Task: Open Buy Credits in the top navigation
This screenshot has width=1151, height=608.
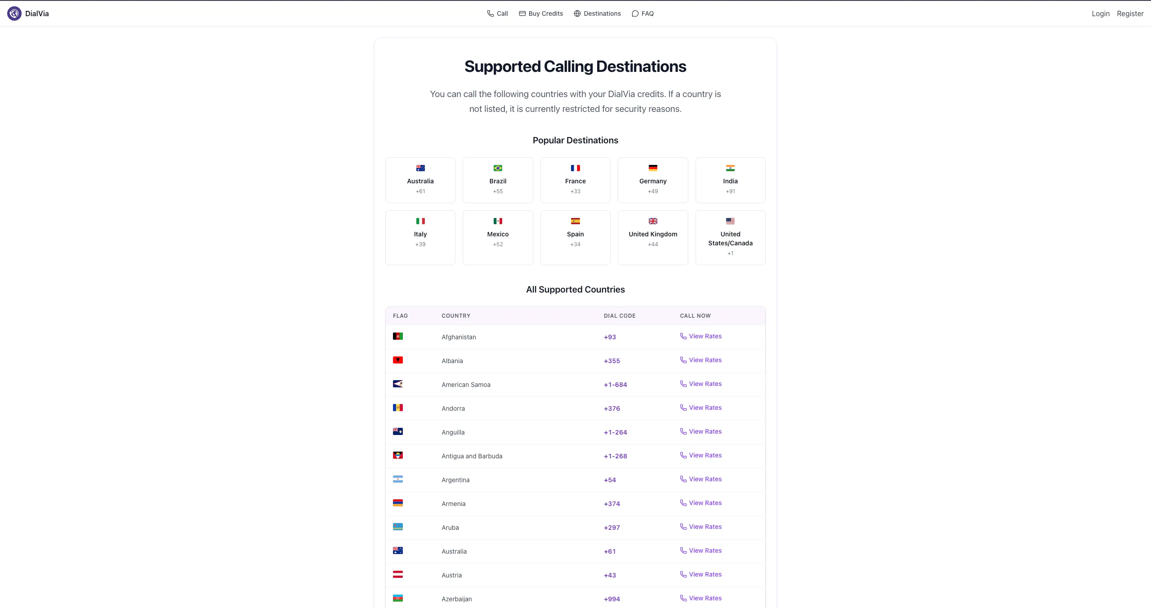Action: (x=541, y=13)
